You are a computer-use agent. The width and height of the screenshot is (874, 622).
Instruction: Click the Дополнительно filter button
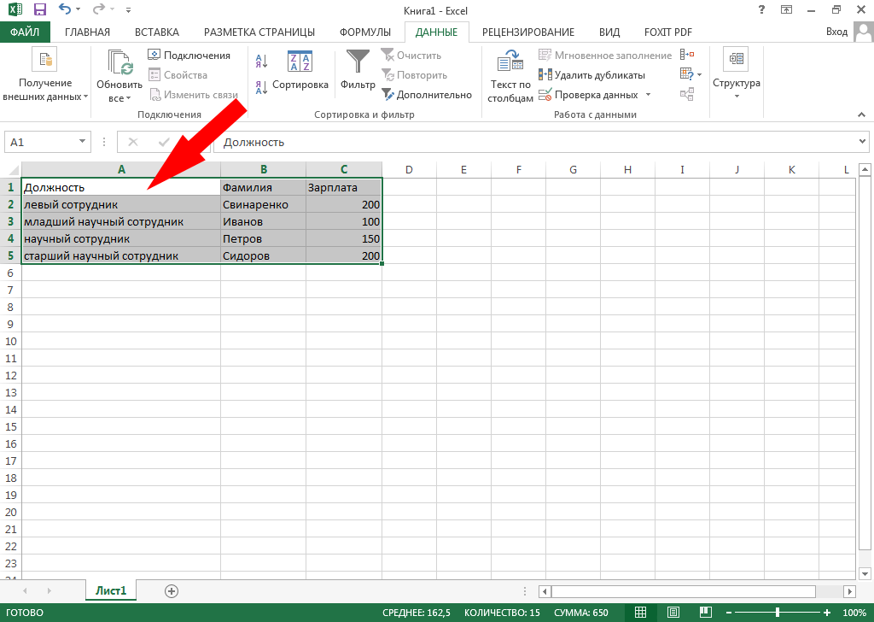[427, 95]
